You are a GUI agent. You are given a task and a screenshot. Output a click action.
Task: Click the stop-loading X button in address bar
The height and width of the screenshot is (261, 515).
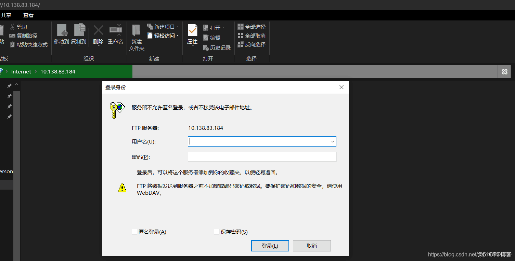pos(504,71)
